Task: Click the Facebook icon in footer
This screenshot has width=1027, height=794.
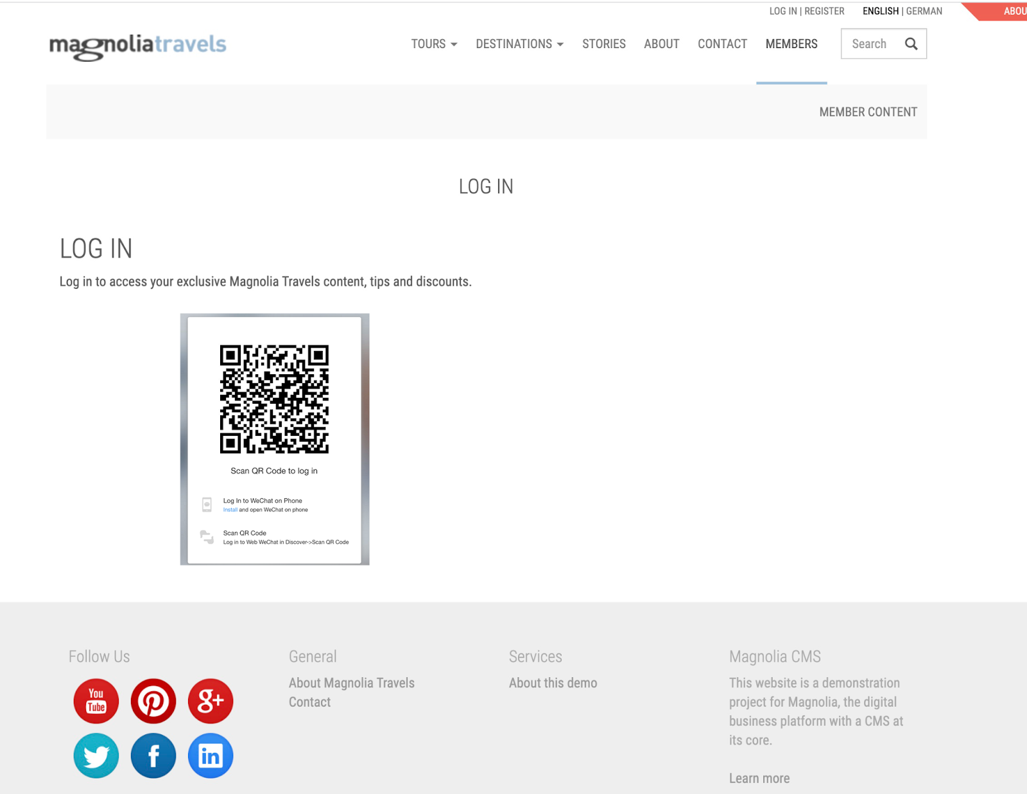Action: coord(153,755)
